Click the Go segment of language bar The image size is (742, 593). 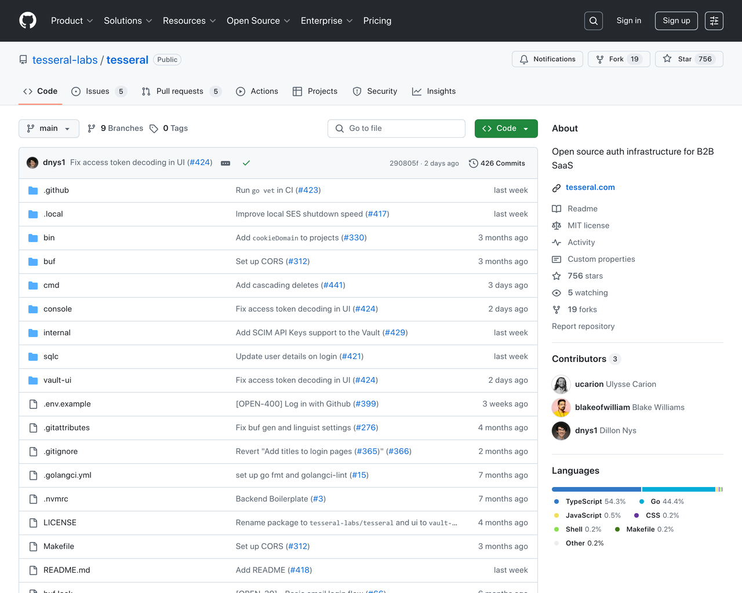coord(678,489)
